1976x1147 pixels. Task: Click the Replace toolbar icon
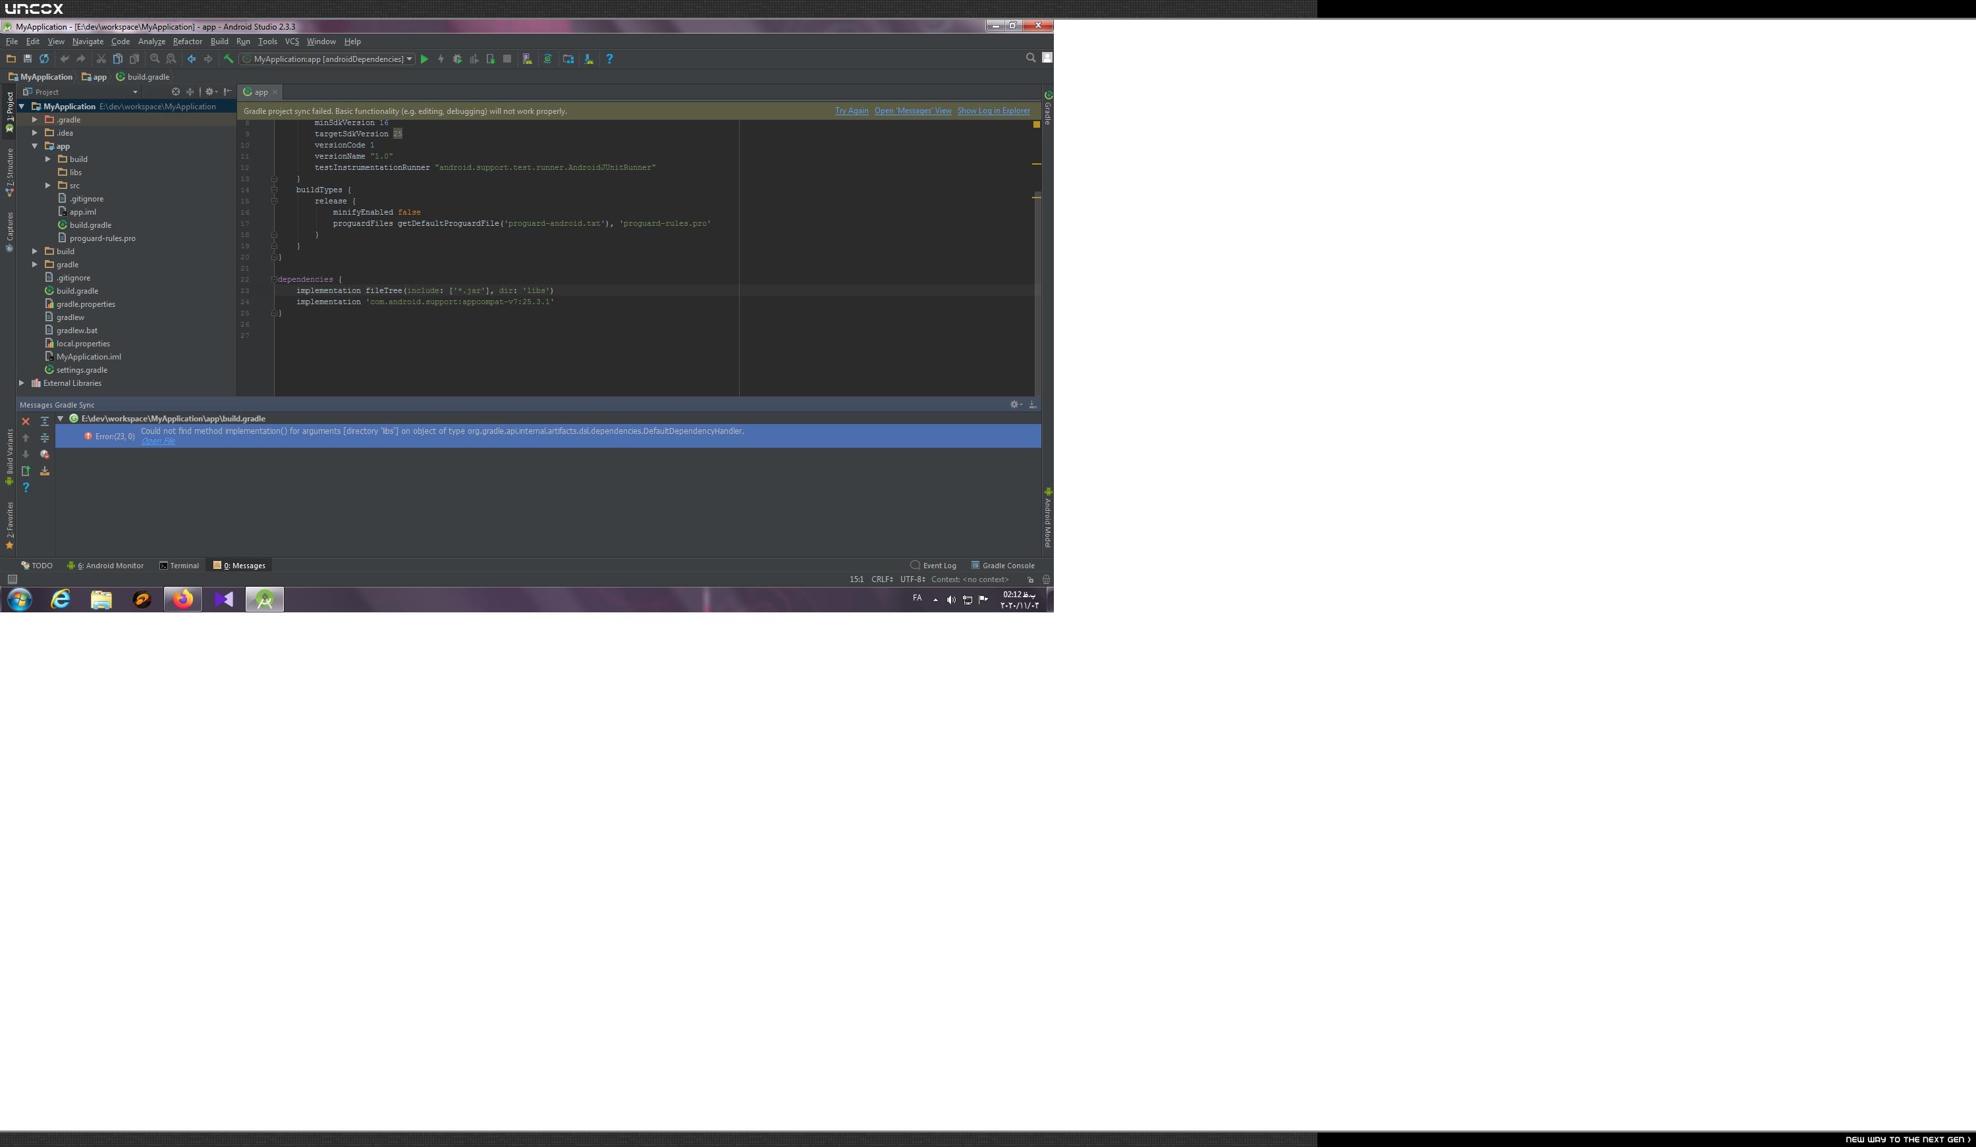click(x=171, y=59)
